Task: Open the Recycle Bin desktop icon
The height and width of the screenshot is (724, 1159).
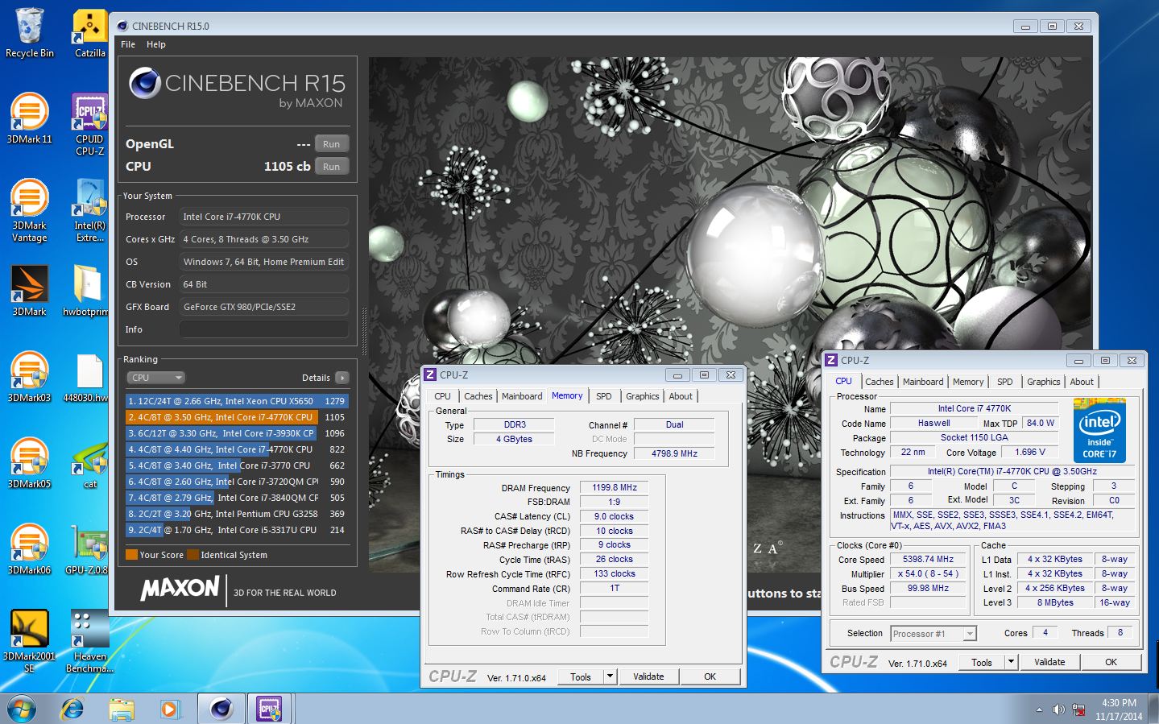Action: [29, 33]
